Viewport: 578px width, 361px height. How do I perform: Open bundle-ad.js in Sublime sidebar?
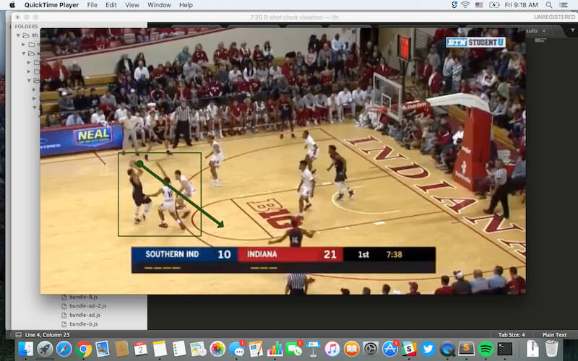tap(85, 315)
